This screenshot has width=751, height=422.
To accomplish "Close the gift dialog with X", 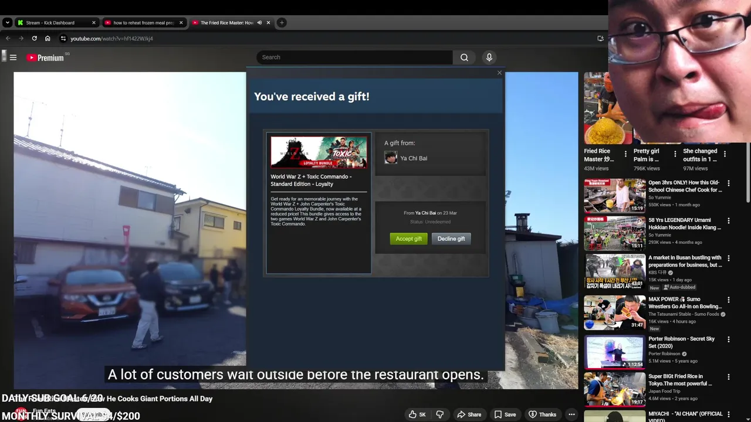I will pos(499,73).
